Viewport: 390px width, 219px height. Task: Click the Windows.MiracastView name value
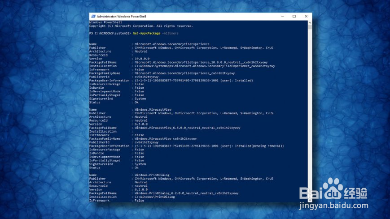pyautogui.click(x=153, y=109)
